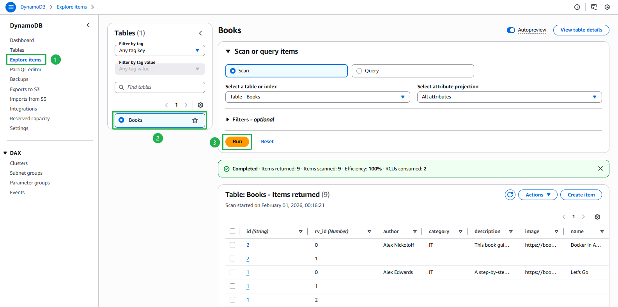618x307 pixels.
Task: Collapse the Tables panel chevron
Action: click(200, 33)
